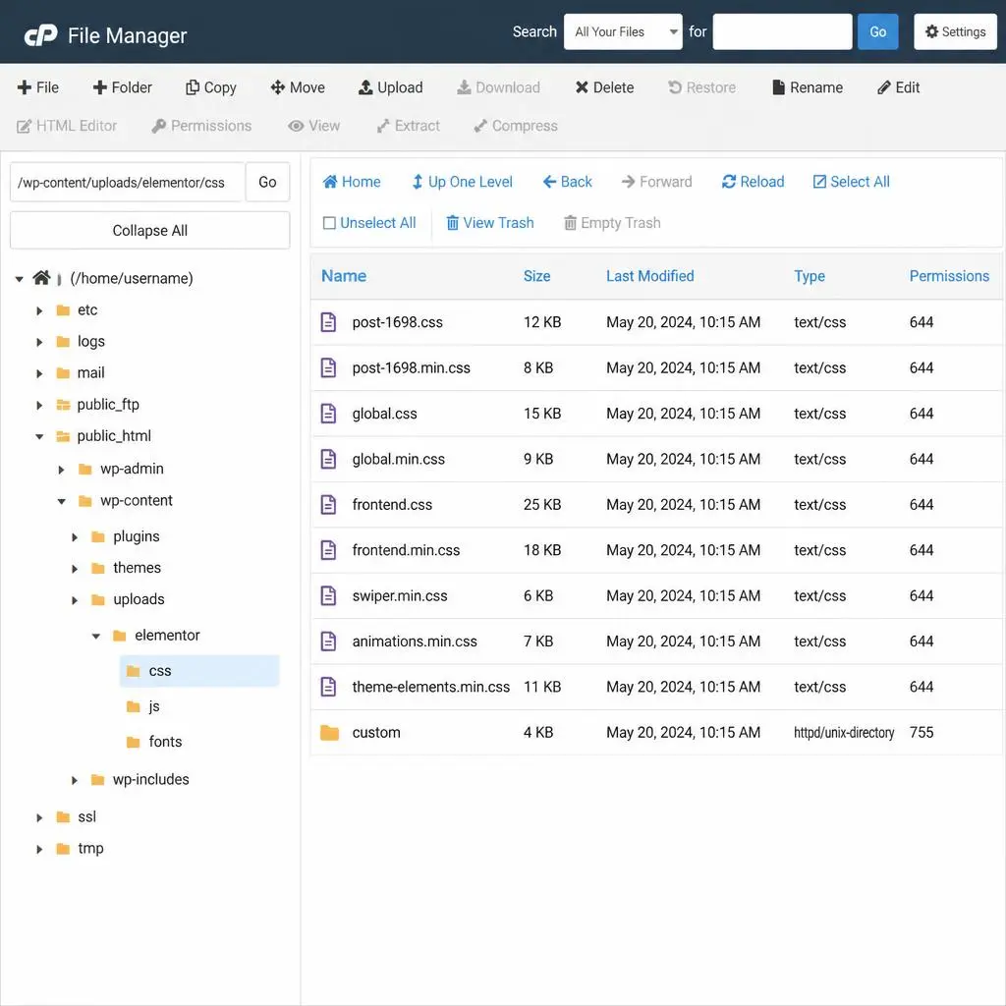Create a new file with +File
This screenshot has height=1006, width=1006.
[x=38, y=87]
